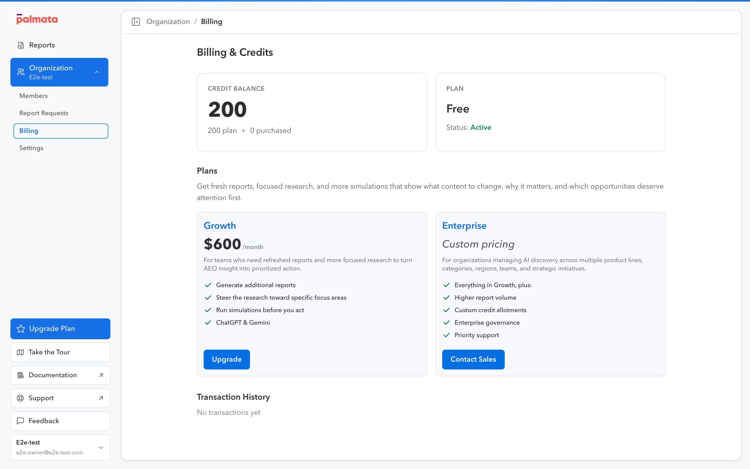The image size is (750, 469).
Task: Click Organization in the breadcrumb
Action: [168, 22]
